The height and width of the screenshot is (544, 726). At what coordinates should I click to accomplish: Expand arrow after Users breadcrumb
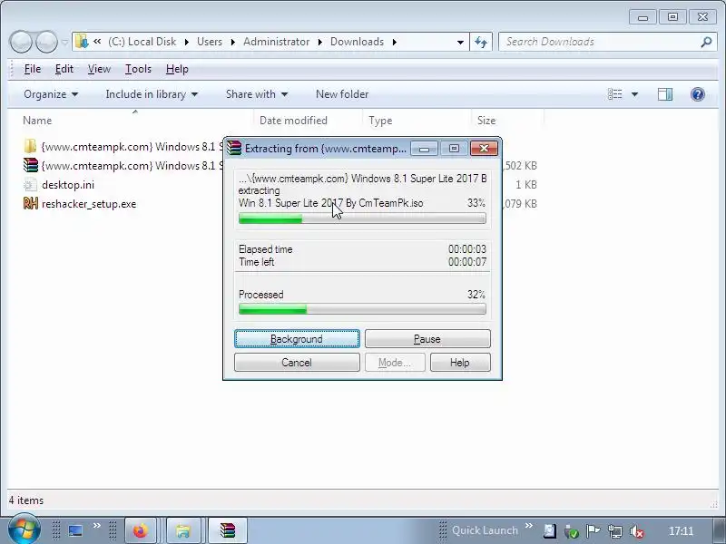[233, 42]
